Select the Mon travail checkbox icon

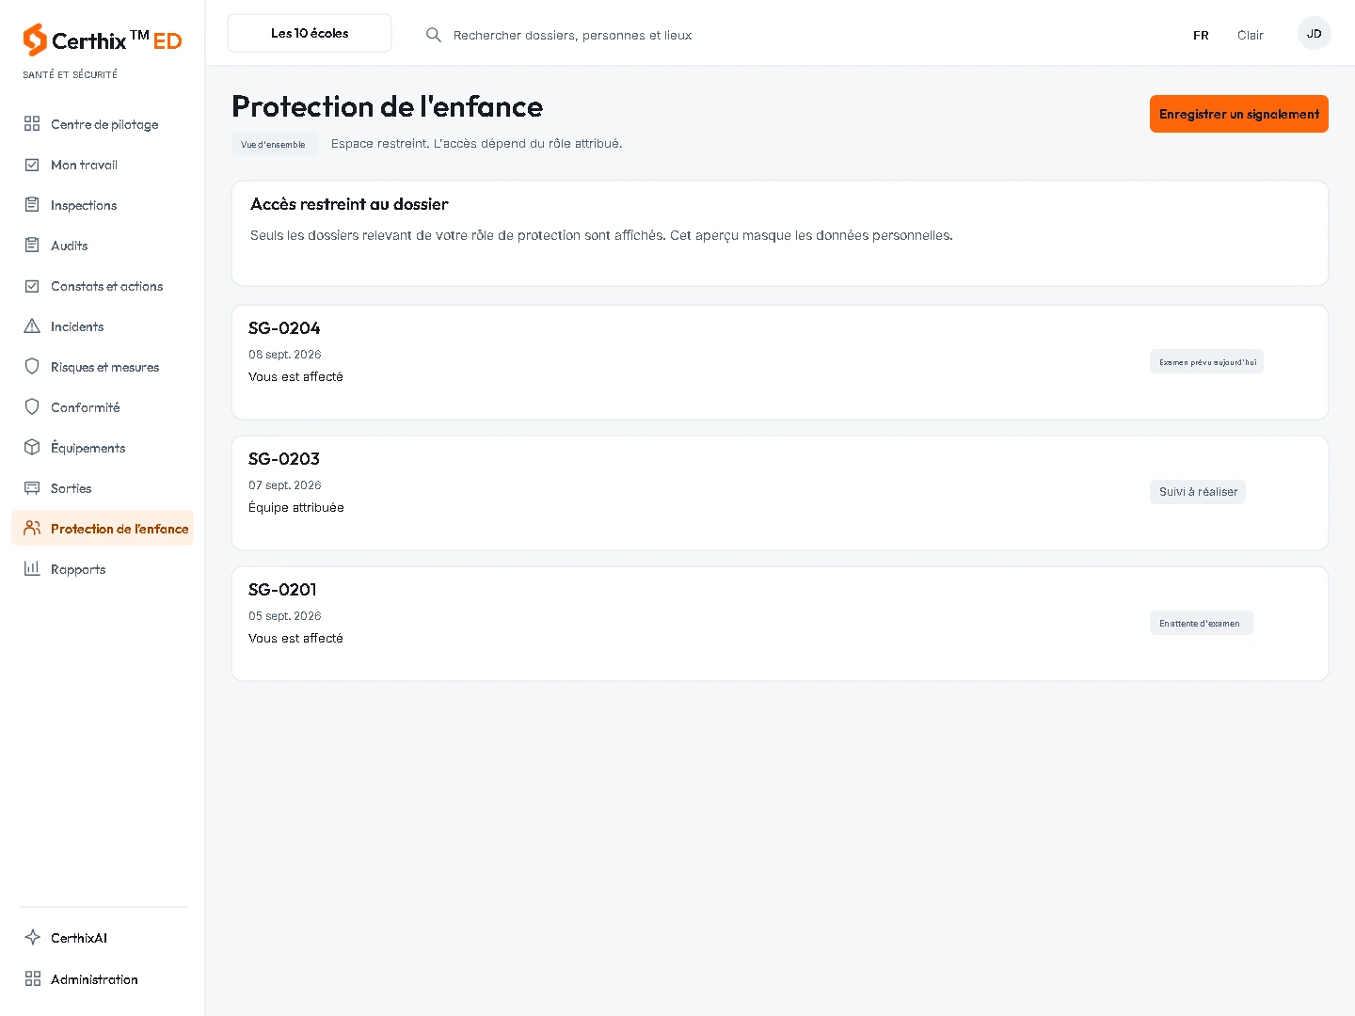tap(32, 165)
